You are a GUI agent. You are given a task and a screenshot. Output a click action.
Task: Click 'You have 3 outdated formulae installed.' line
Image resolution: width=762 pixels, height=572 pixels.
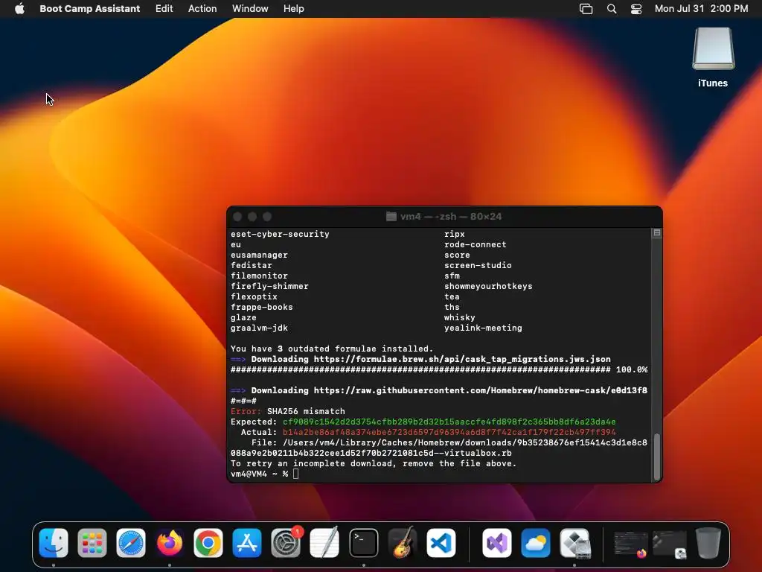(x=331, y=349)
